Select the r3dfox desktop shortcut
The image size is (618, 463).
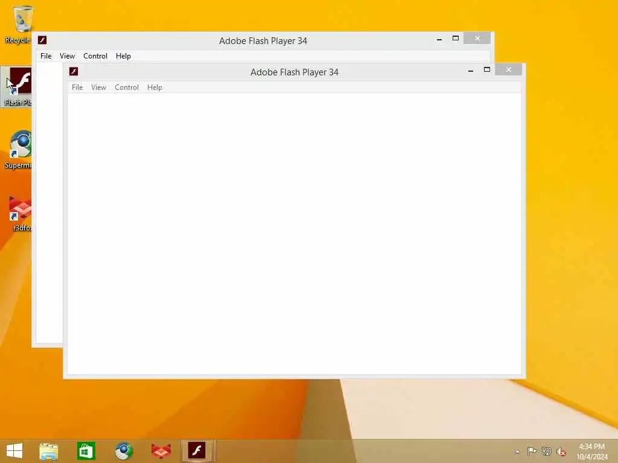pyautogui.click(x=19, y=213)
